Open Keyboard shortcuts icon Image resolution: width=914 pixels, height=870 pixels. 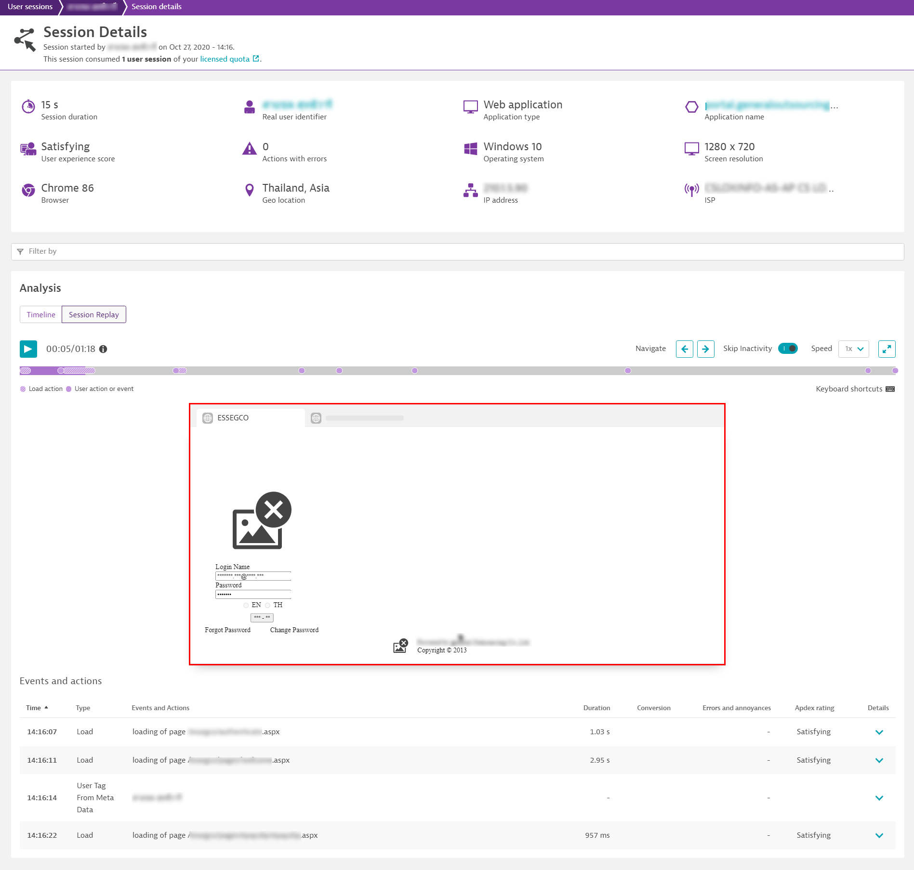tap(890, 389)
